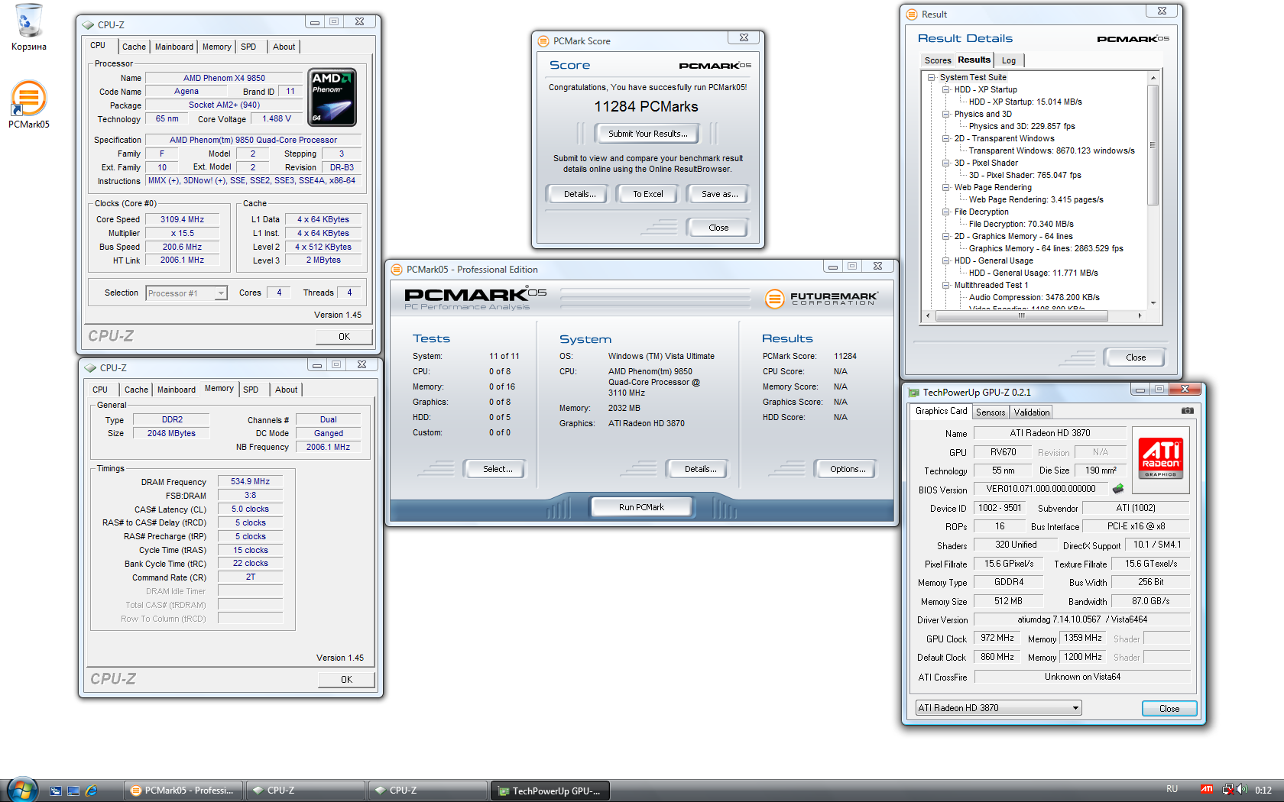The image size is (1284, 802).
Task: Click the BIOS save chip icon in GPU-Z
Action: (1118, 489)
